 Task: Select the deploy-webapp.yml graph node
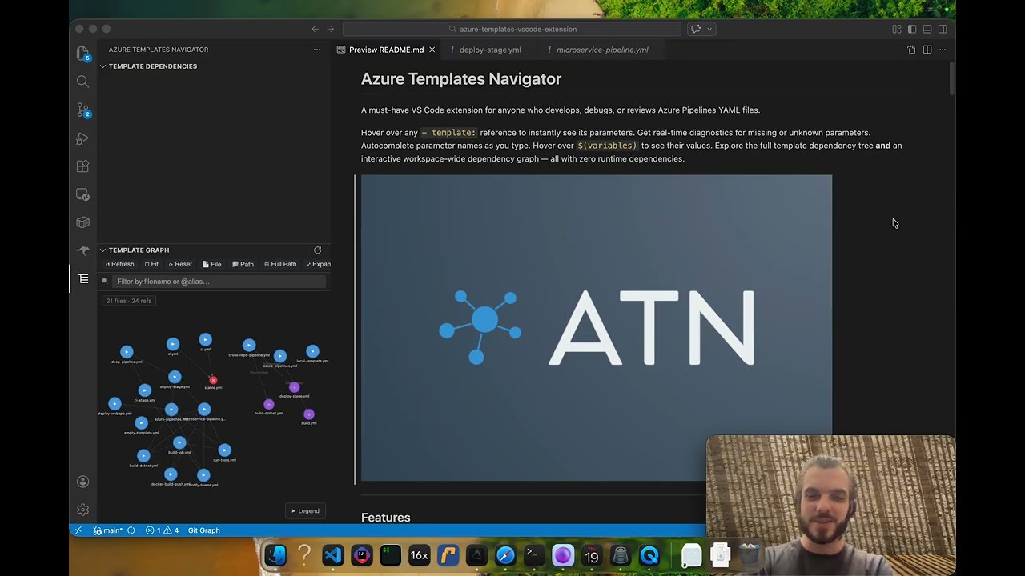[x=115, y=404]
